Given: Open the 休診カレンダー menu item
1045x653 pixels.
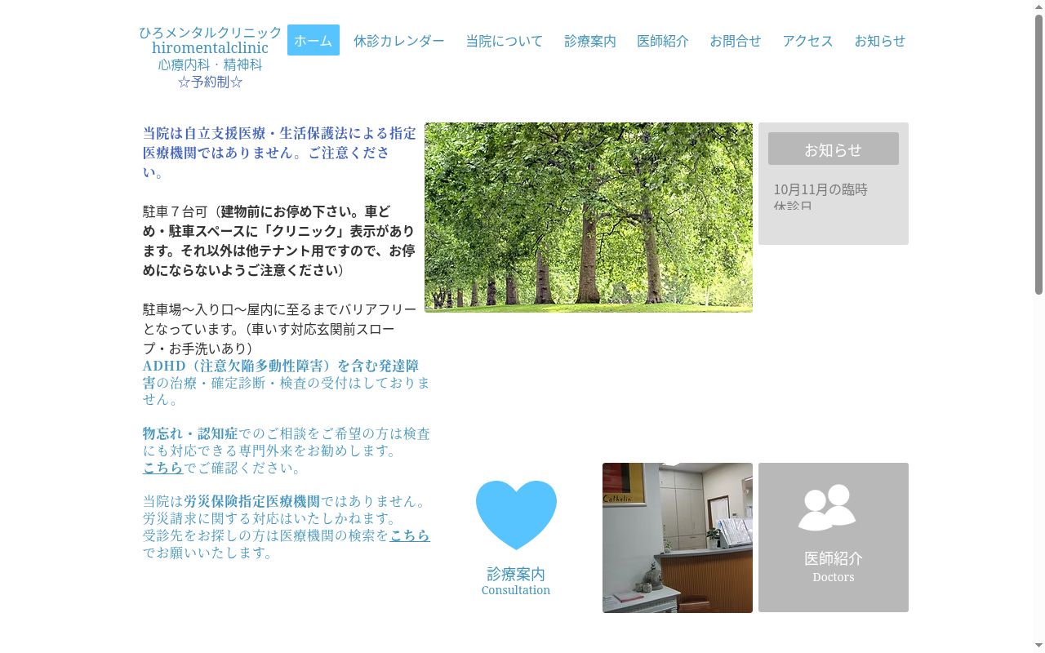Looking at the screenshot, I should 399,40.
